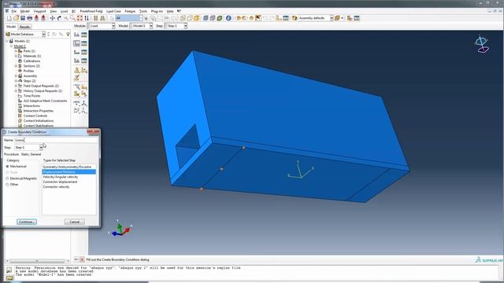
Task: Click the blue Query information icon
Action: (x=228, y=18)
